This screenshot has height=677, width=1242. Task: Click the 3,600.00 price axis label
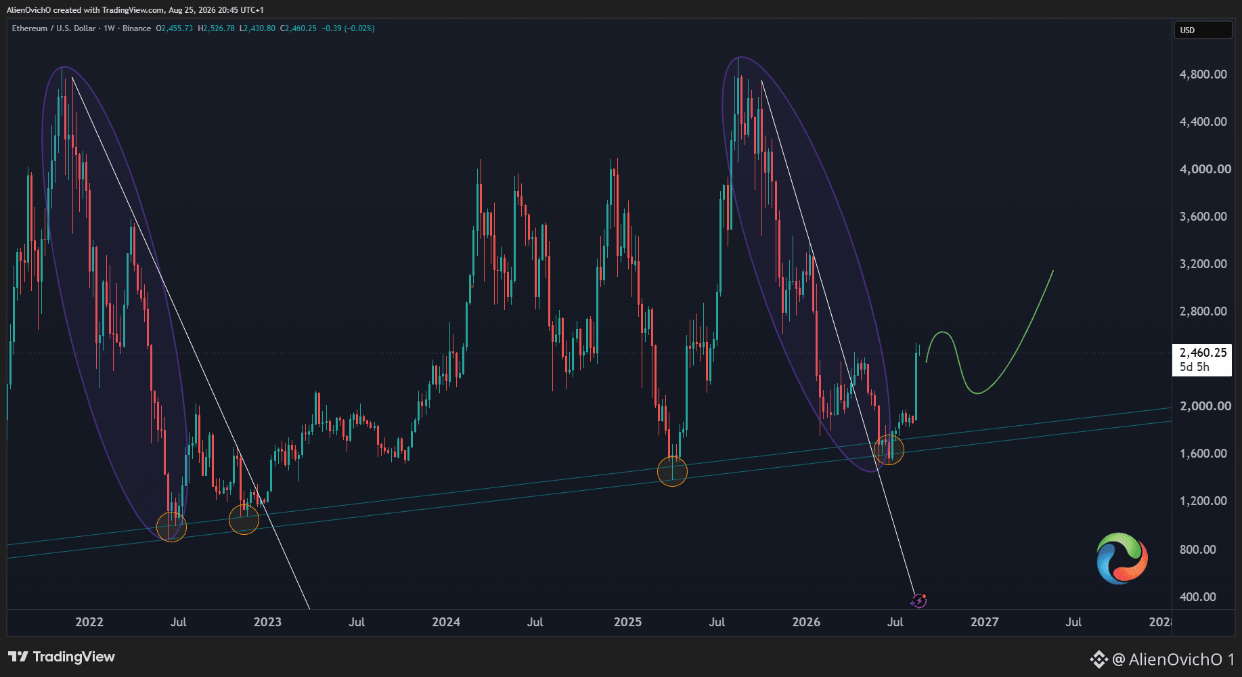[x=1203, y=217]
